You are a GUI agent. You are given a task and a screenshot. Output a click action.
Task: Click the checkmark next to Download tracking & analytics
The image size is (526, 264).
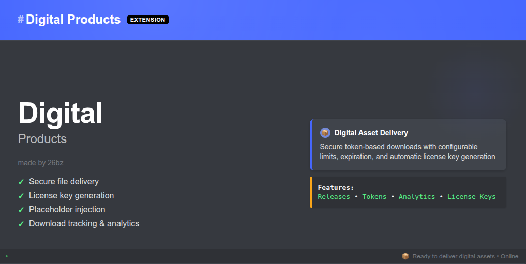tap(21, 224)
